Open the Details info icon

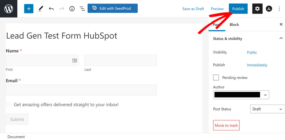[x=72, y=9]
